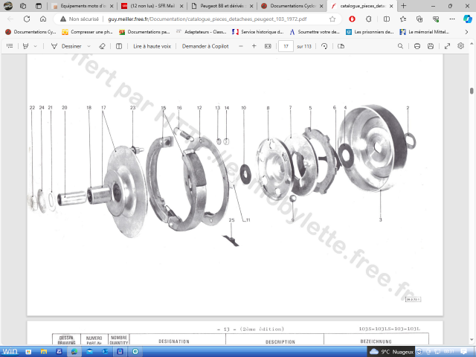
Task: Open the PDF table of contents panel
Action: [10, 46]
